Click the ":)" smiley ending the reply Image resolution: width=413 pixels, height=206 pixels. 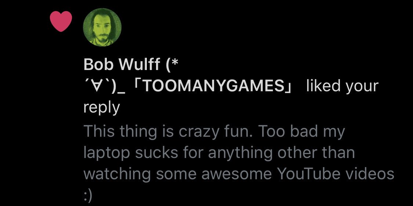pos(88,195)
